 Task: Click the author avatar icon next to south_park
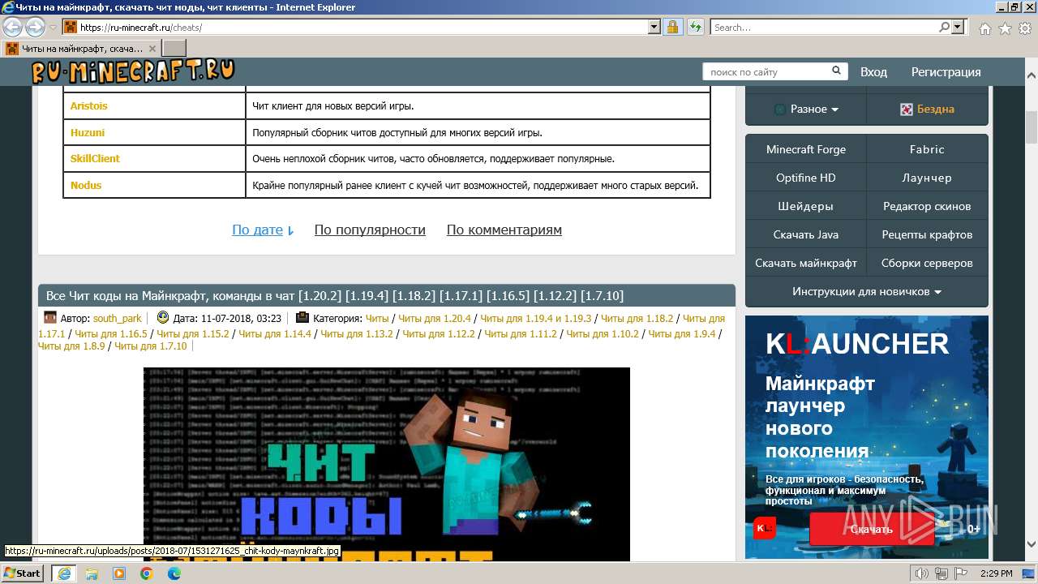tap(50, 318)
